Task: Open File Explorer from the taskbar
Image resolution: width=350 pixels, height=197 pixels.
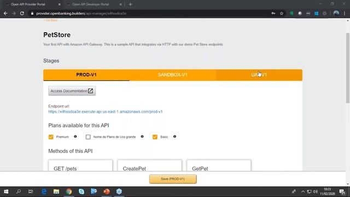Action: click(56, 192)
